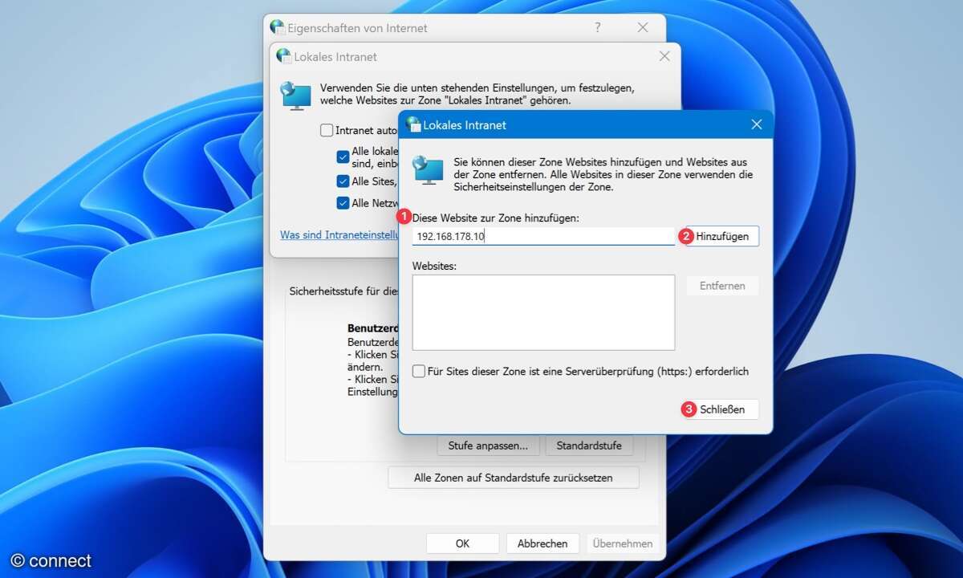Screen dimensions: 963x578
Task: Click the help question mark in Eigenschaften von Internet
Action: pyautogui.click(x=597, y=27)
